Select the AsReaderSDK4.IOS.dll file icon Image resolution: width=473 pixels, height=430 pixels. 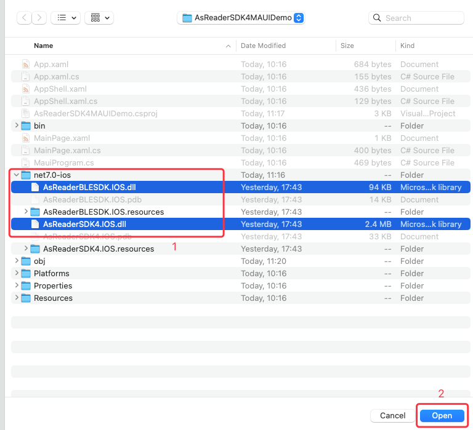tap(35, 225)
